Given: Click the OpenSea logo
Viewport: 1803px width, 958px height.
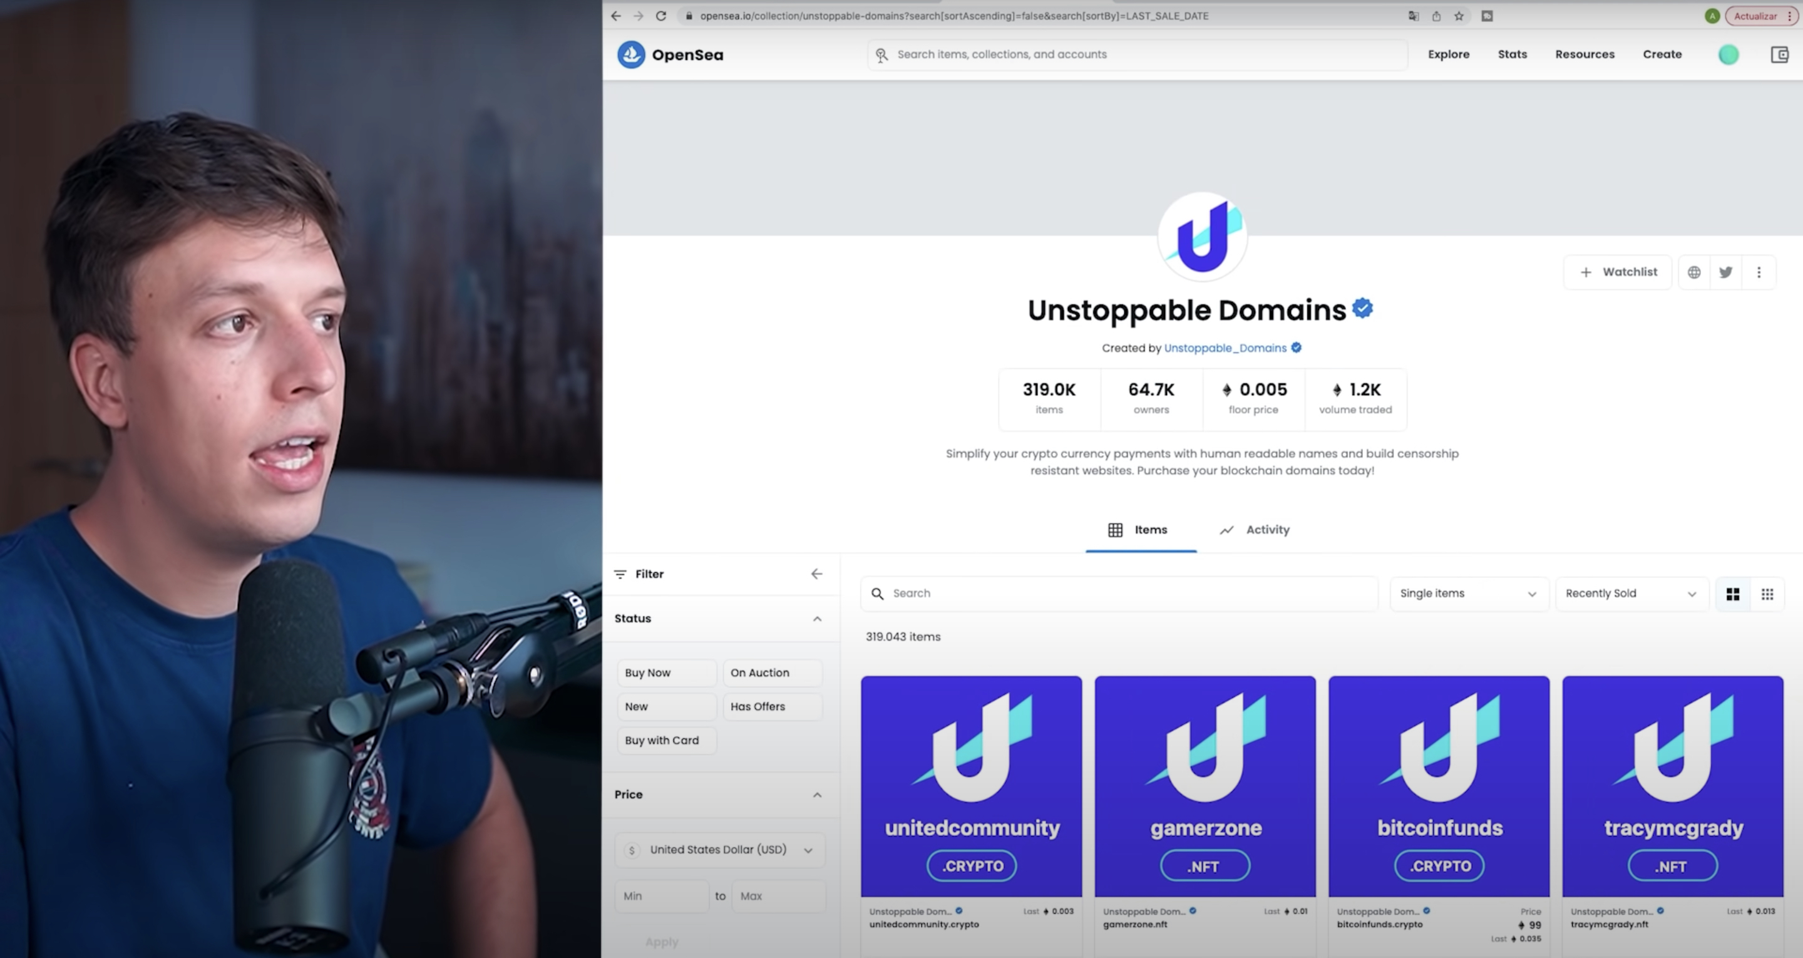Looking at the screenshot, I should 670,54.
